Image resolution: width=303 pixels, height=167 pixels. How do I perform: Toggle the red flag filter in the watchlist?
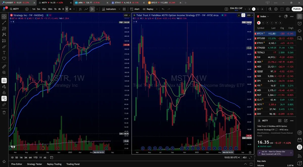pyautogui.click(x=259, y=22)
